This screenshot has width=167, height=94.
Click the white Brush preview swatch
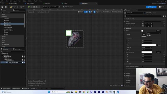[142, 31]
